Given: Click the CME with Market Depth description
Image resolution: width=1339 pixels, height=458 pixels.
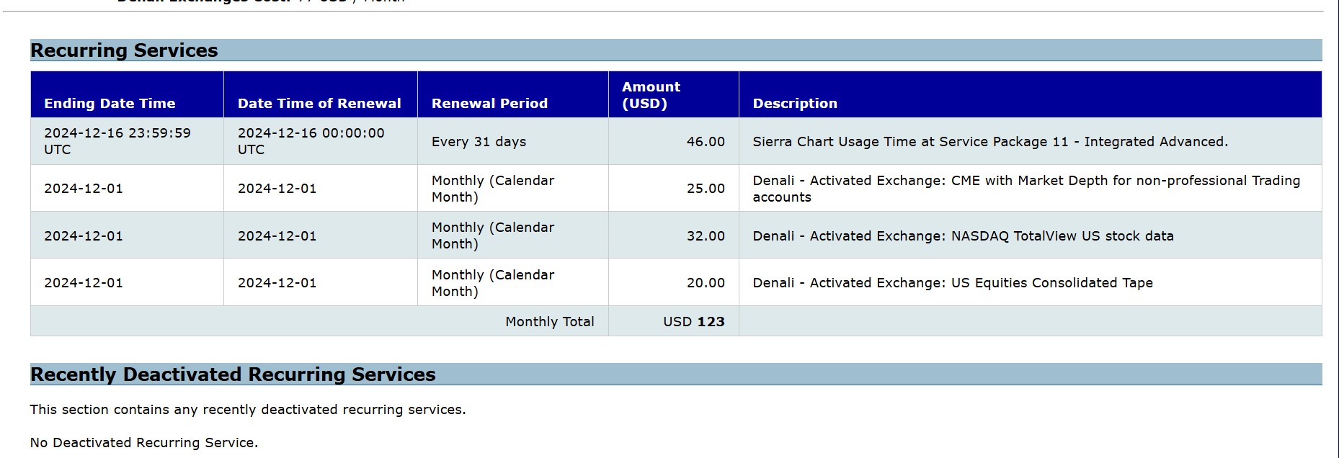Looking at the screenshot, I should pyautogui.click(x=1026, y=189).
